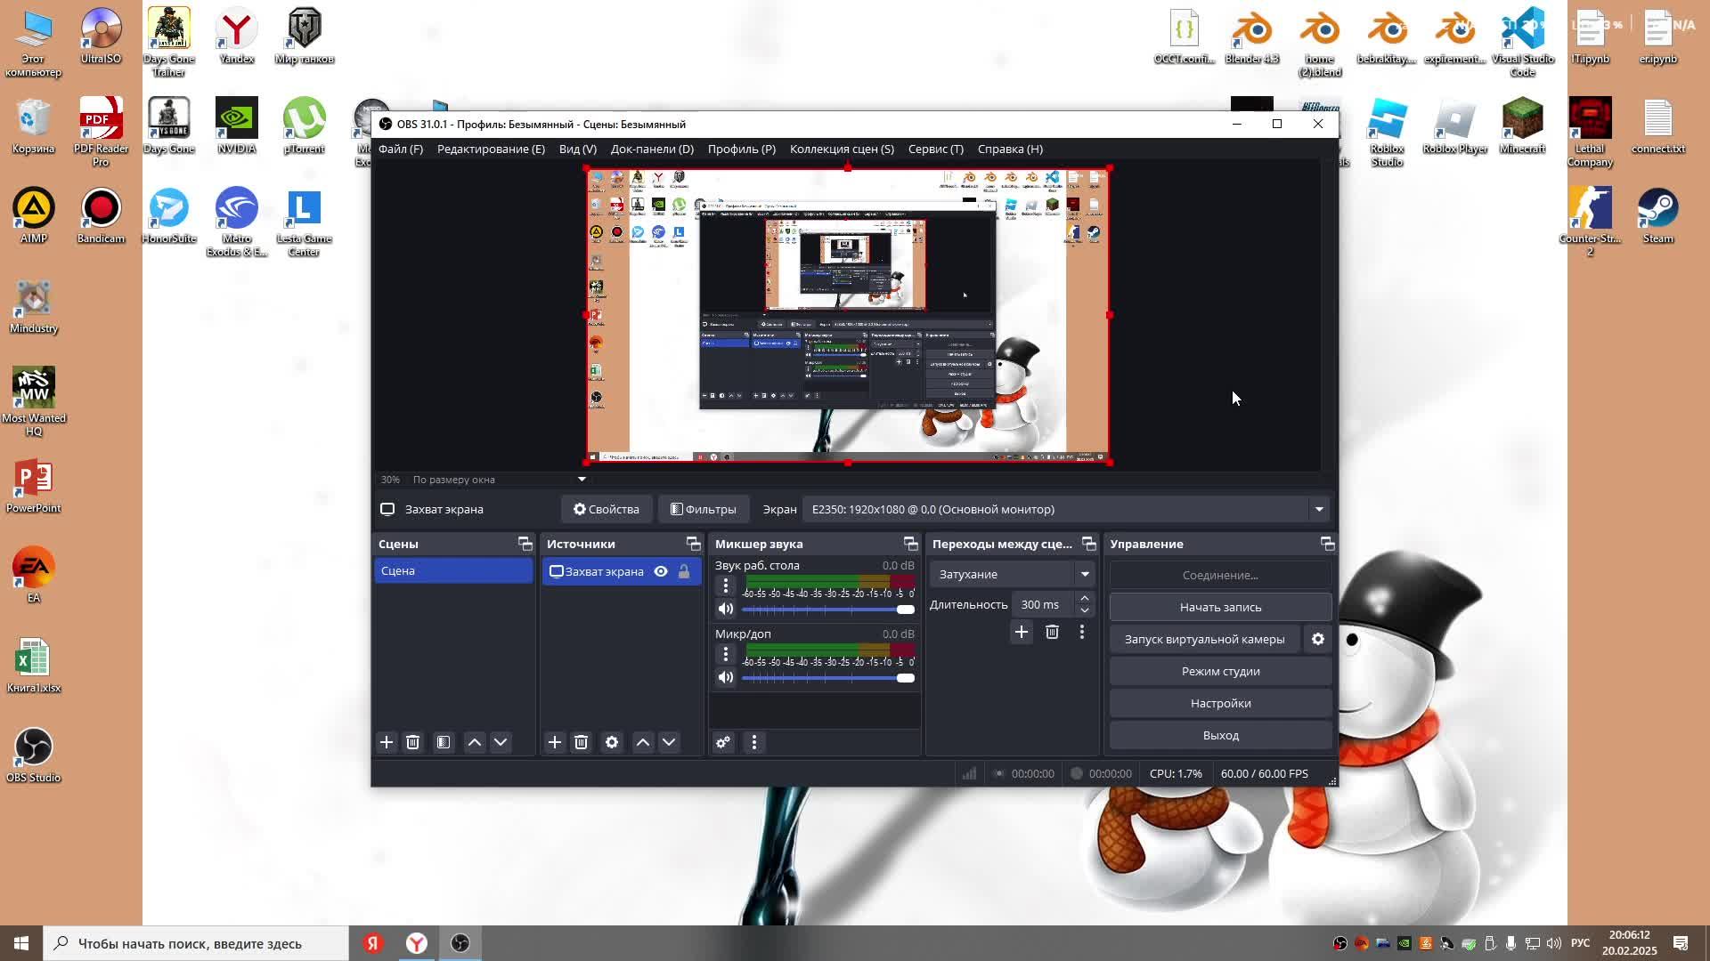1710x961 pixels.
Task: Increase transition duration with up stepper
Action: [1084, 599]
